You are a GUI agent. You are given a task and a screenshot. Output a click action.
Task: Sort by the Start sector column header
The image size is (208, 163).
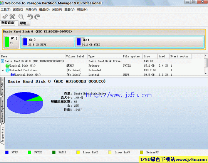[x=180, y=56]
